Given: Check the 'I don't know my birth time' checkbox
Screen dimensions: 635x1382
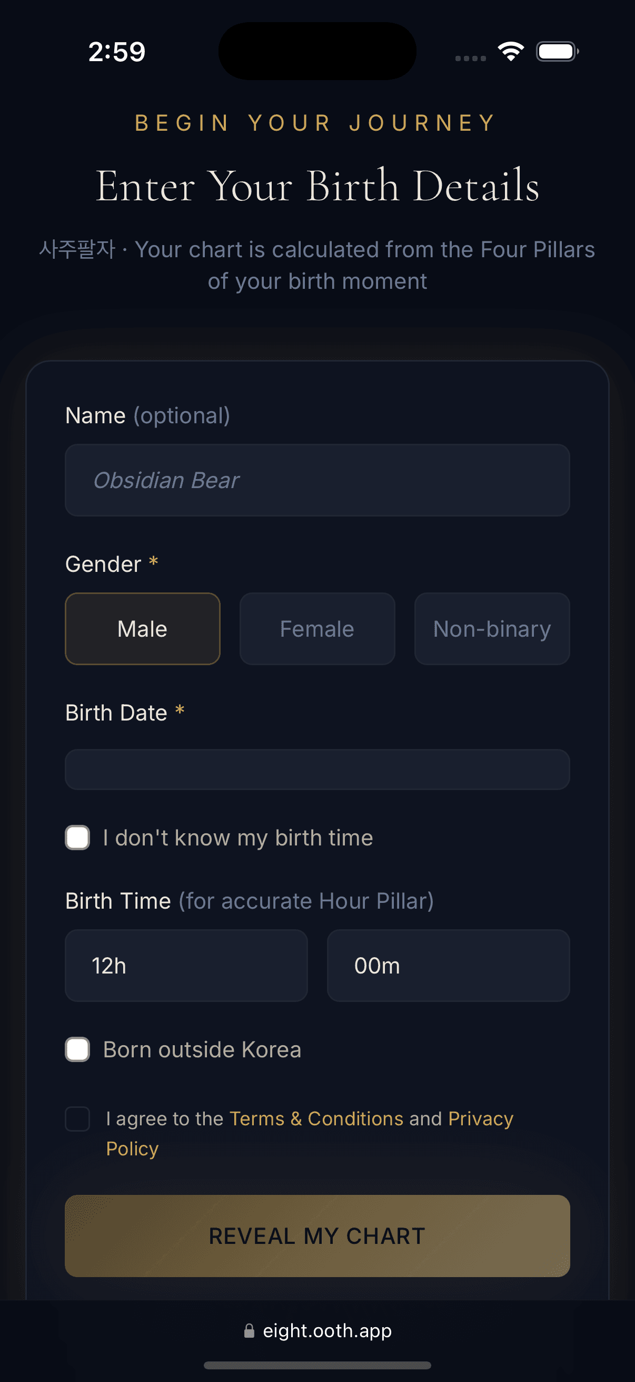Looking at the screenshot, I should coord(77,837).
